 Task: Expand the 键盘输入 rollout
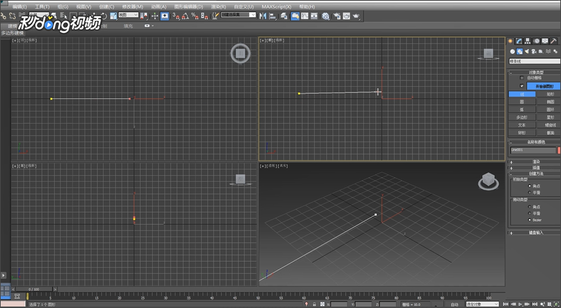tap(535, 233)
